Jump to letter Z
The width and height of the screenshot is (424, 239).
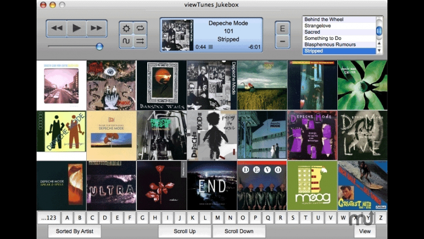pos(381,218)
